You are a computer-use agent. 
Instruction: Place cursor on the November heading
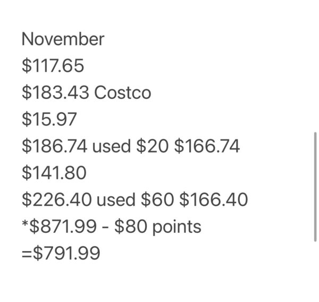63,39
